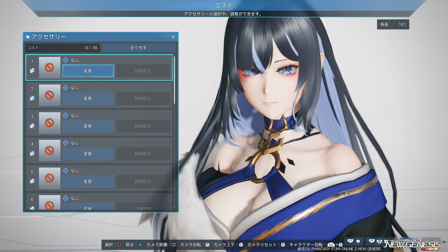Click the blue diamond icon in slot 3
The width and height of the screenshot is (448, 252).
(65, 115)
